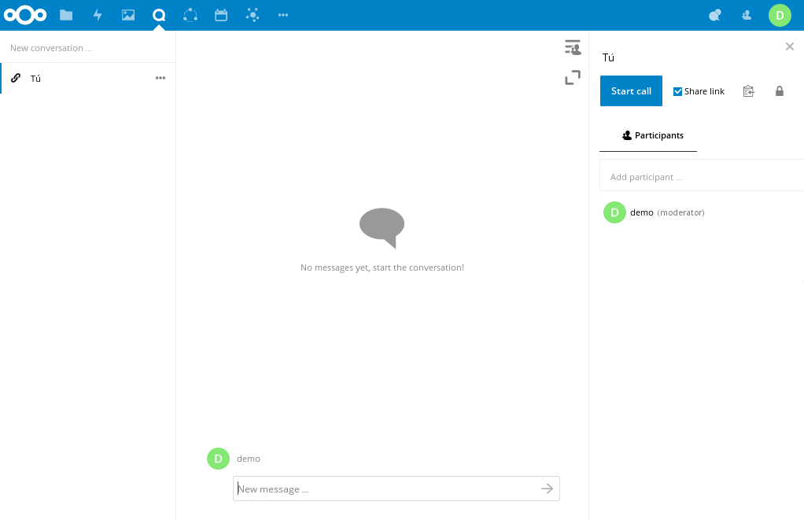Toggle the participants sidebar icon

(573, 48)
